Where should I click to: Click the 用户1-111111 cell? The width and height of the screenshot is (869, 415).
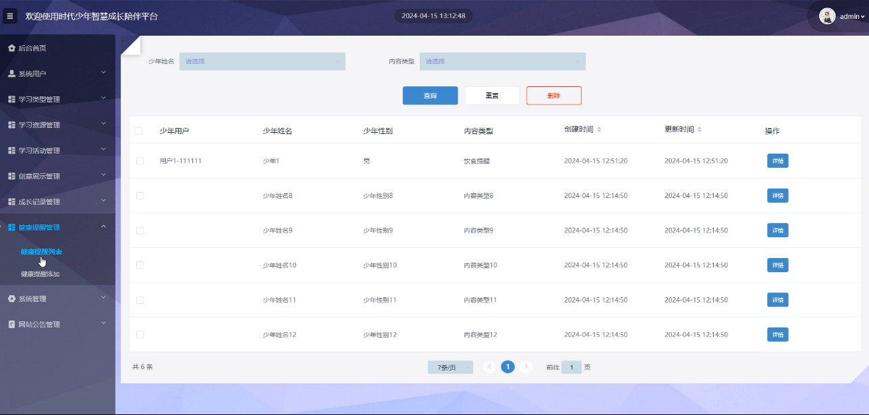click(181, 161)
